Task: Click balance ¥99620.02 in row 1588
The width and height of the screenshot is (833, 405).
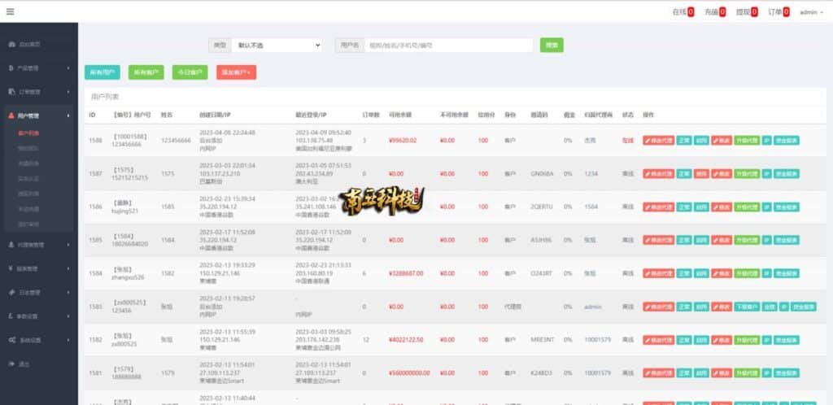Action: 403,141
